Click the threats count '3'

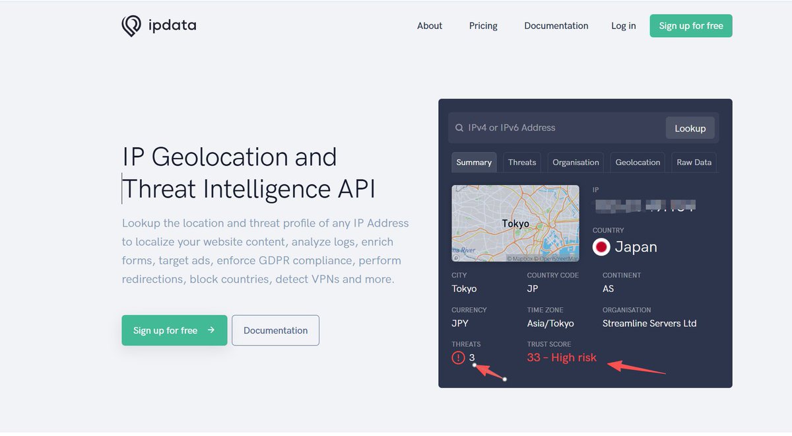point(472,358)
